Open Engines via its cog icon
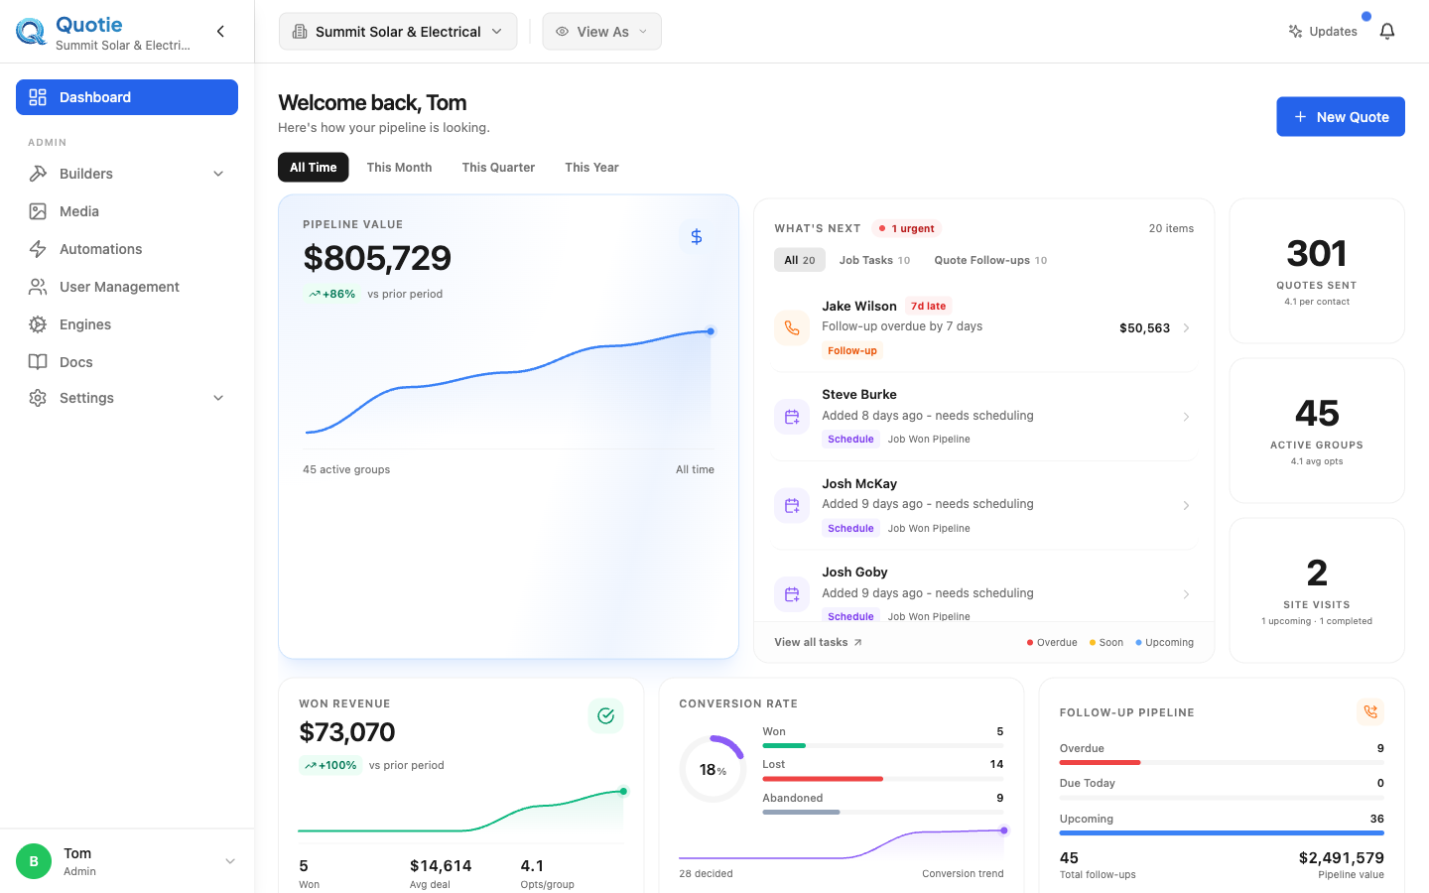This screenshot has width=1429, height=893. click(x=38, y=324)
